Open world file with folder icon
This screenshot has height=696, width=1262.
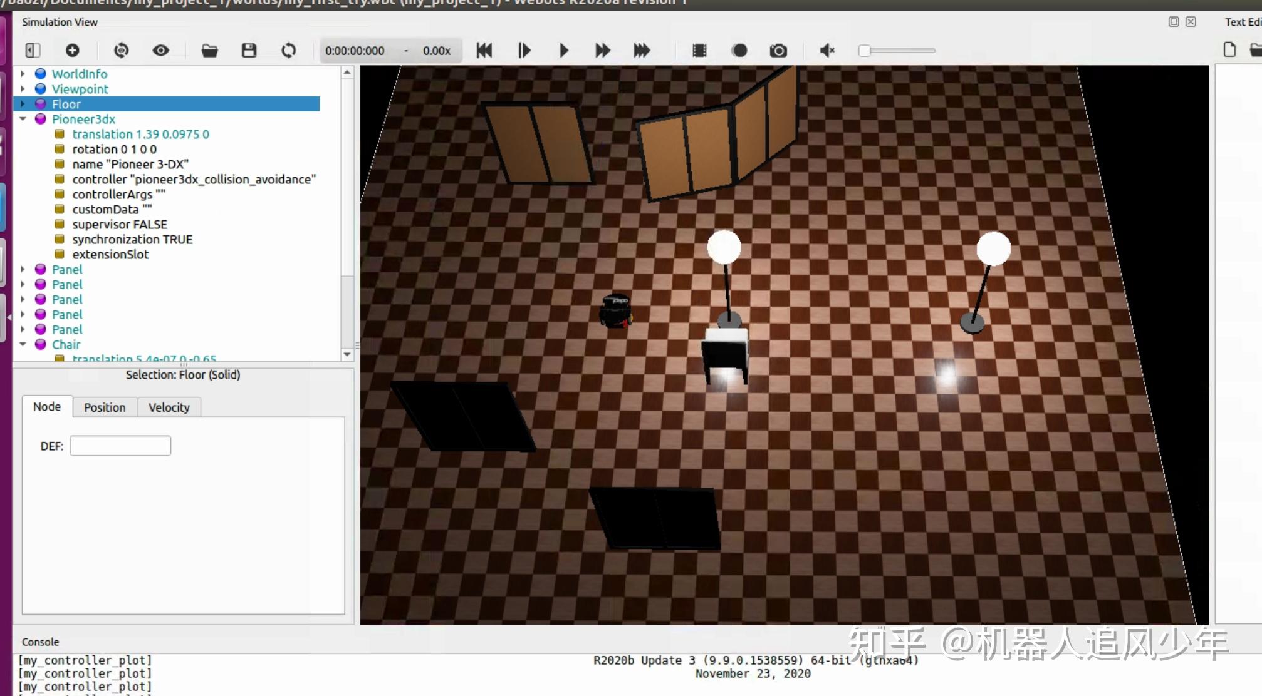(209, 50)
